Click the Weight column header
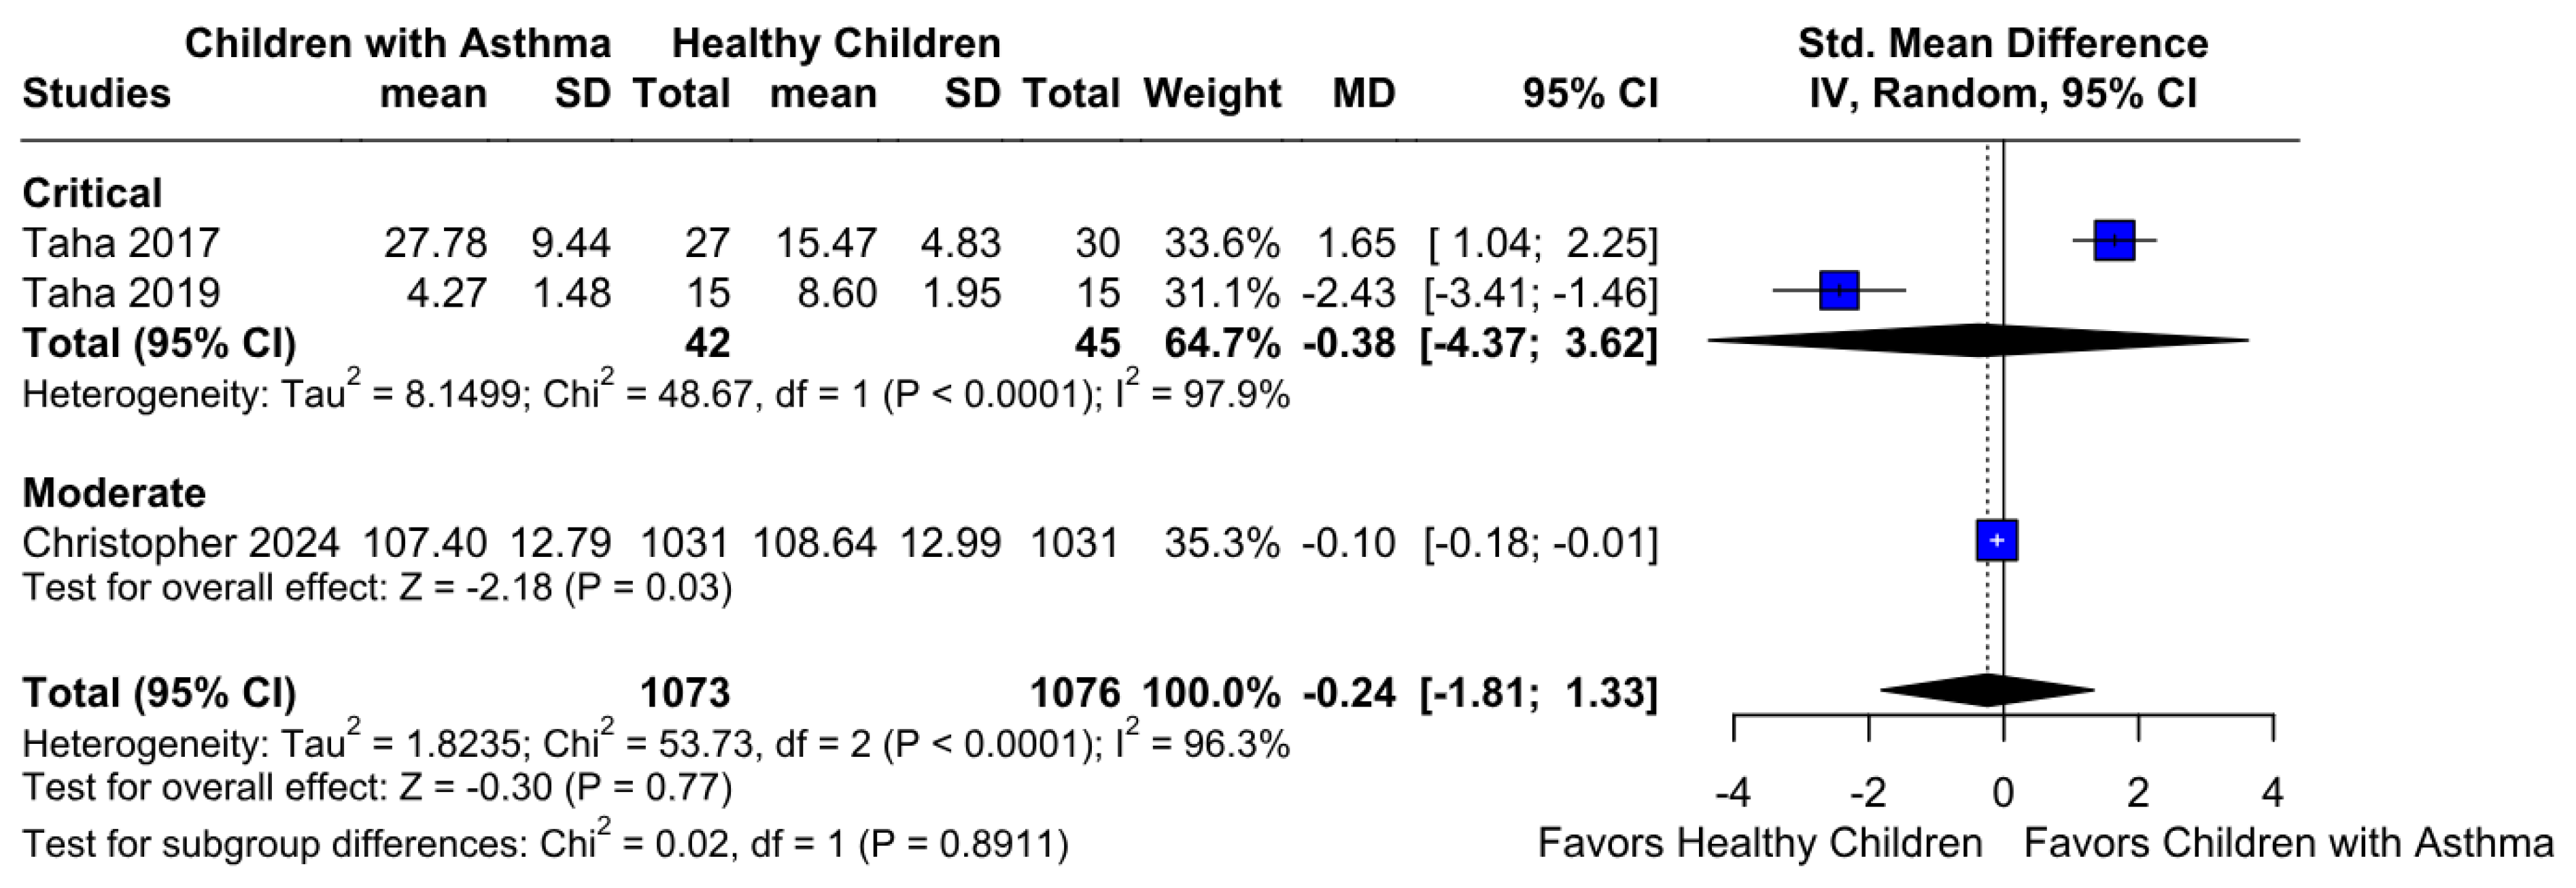The height and width of the screenshot is (888, 2576). pos(1212,94)
